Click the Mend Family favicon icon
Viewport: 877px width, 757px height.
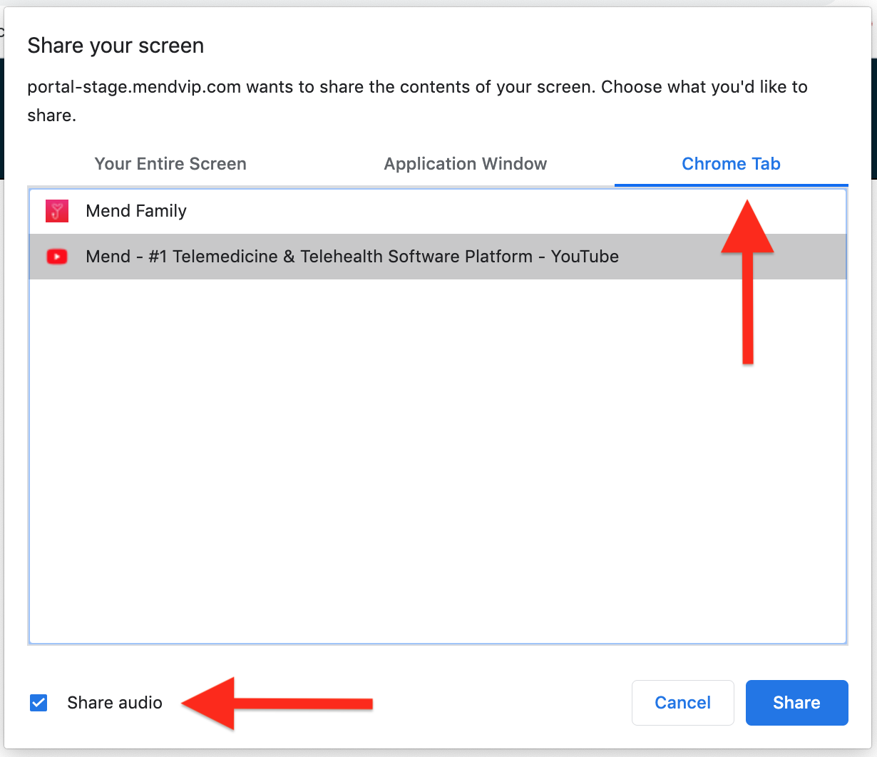(x=57, y=211)
